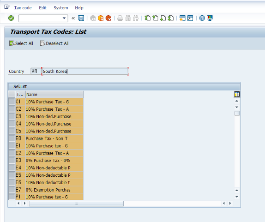
Task: Click the upper scroll down arrow of the table
Action: point(237,107)
